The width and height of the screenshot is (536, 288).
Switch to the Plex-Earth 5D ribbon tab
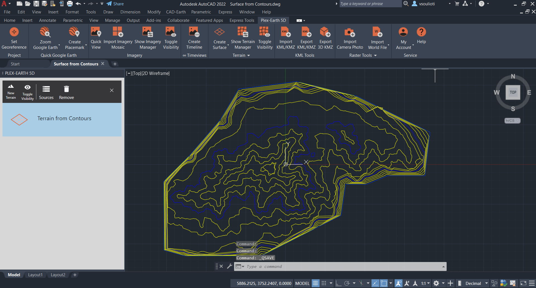273,20
